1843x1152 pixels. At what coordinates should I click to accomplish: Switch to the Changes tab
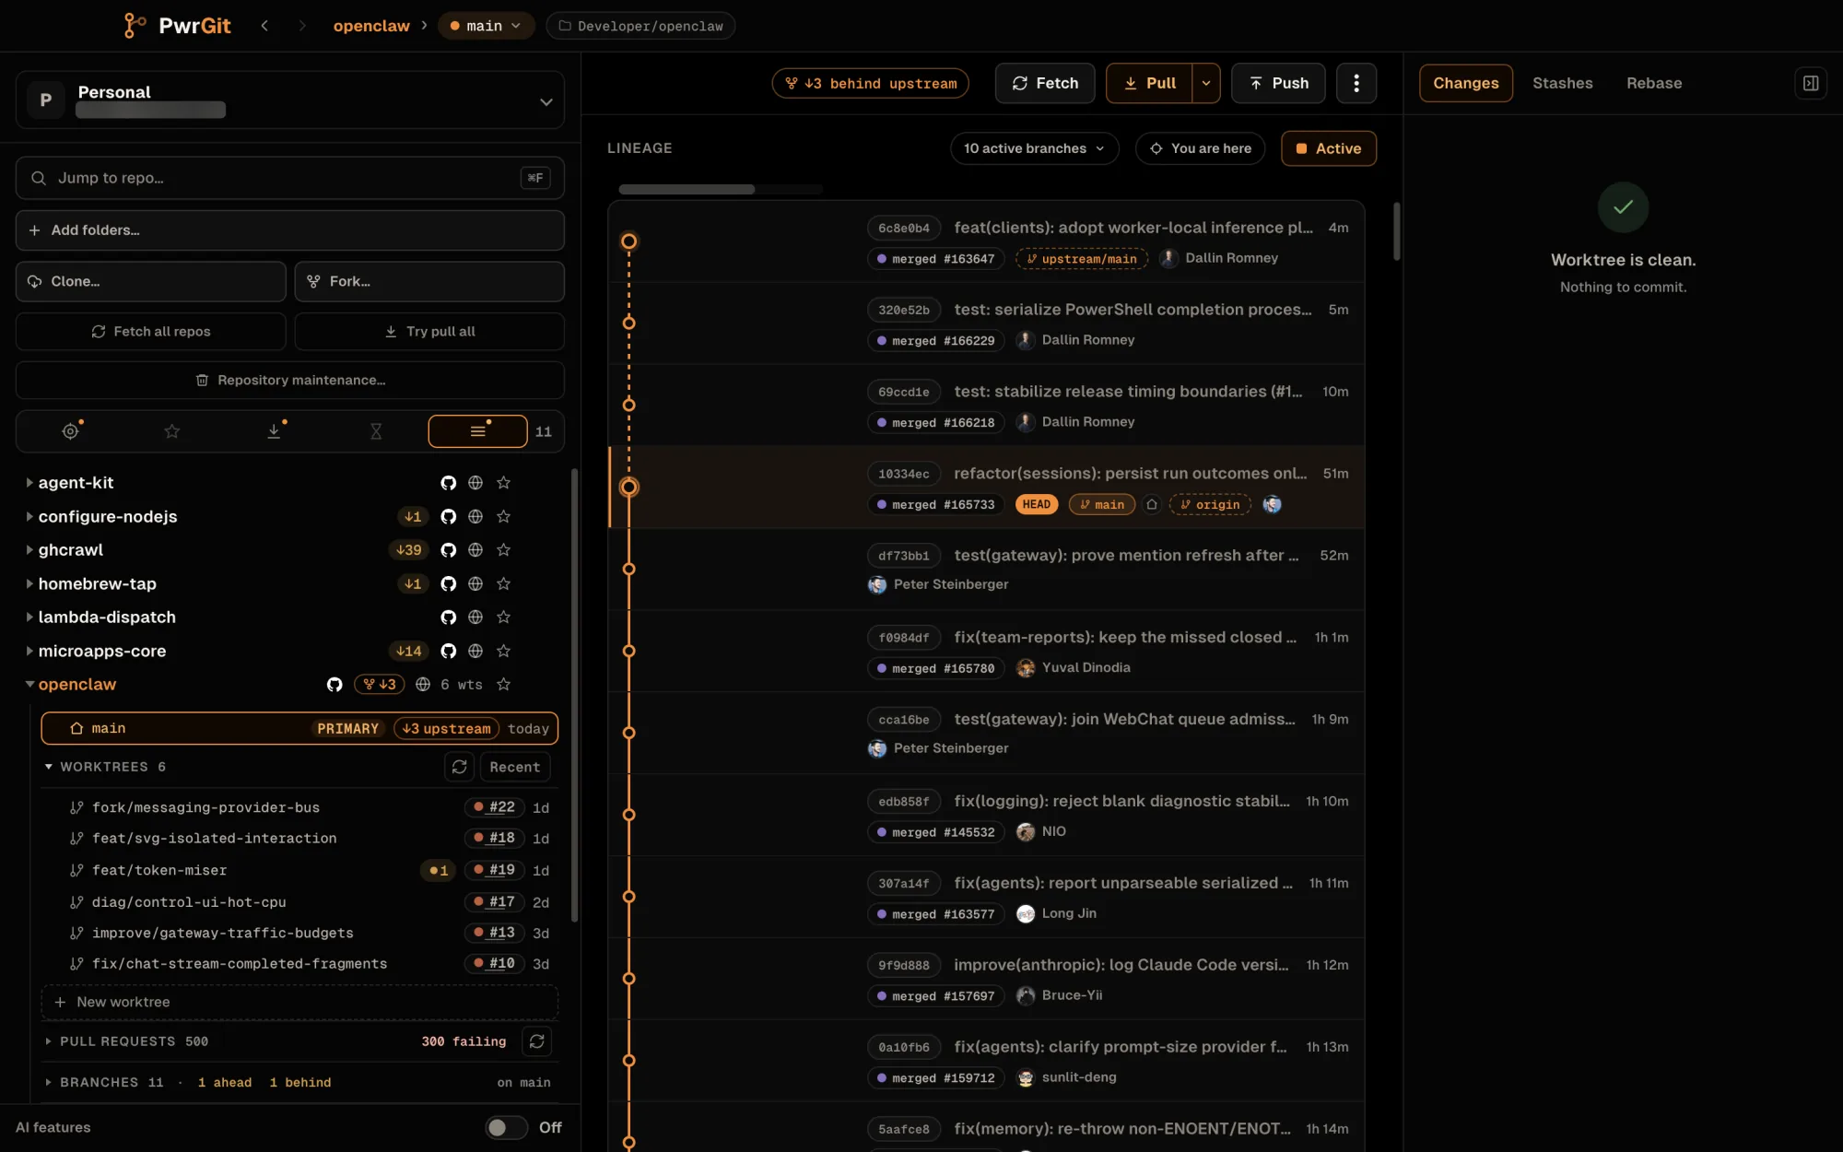(x=1465, y=83)
